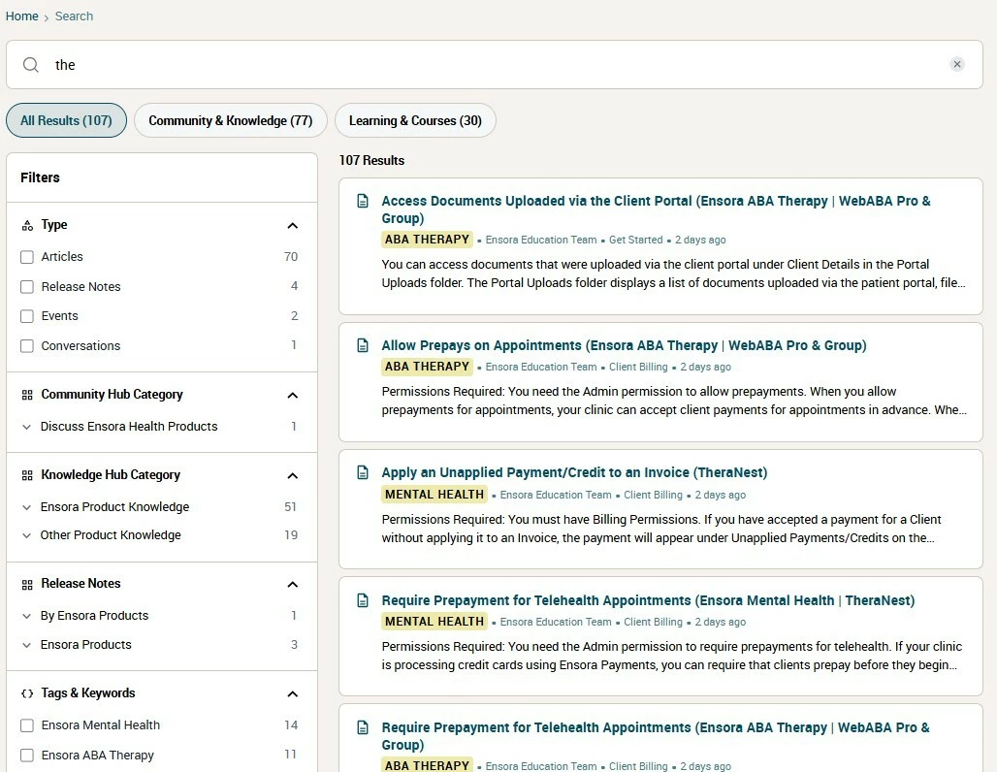The image size is (997, 772).
Task: Expand Ensora Product Knowledge category
Action: pyautogui.click(x=26, y=507)
